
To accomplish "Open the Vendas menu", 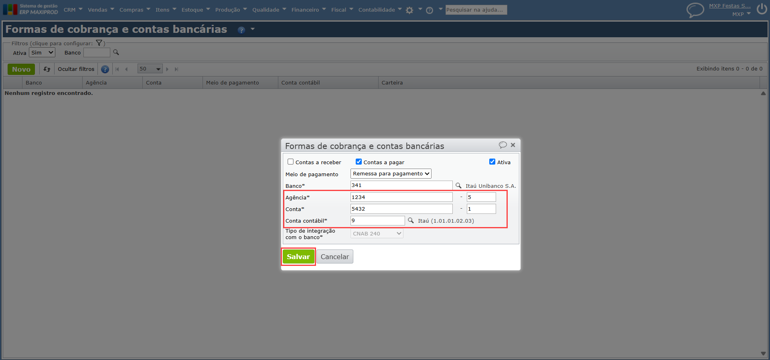I will pyautogui.click(x=101, y=10).
